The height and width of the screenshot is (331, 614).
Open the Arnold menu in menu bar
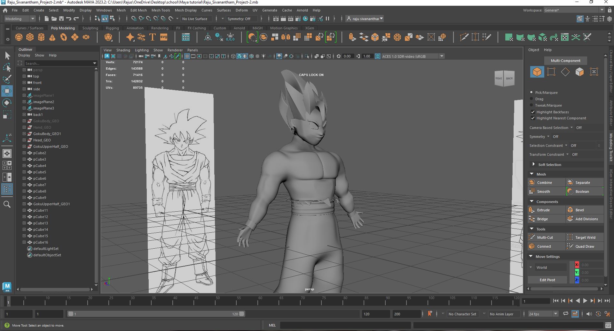[x=302, y=10]
